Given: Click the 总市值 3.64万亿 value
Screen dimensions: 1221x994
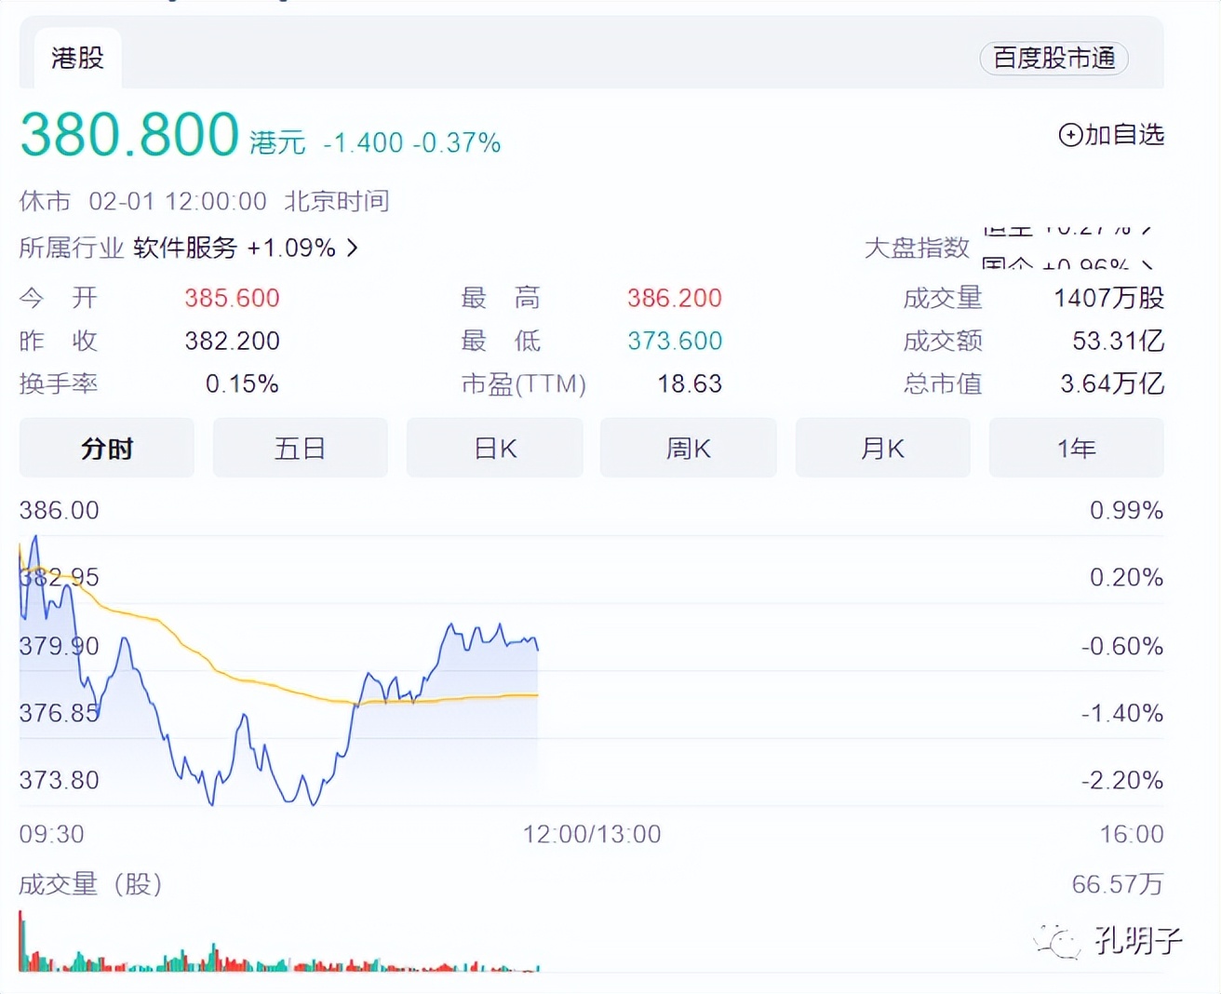Looking at the screenshot, I should pyautogui.click(x=1110, y=383).
